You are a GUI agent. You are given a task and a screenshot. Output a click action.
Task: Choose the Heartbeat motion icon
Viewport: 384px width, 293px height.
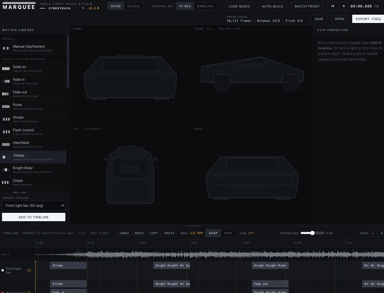click(x=6, y=144)
